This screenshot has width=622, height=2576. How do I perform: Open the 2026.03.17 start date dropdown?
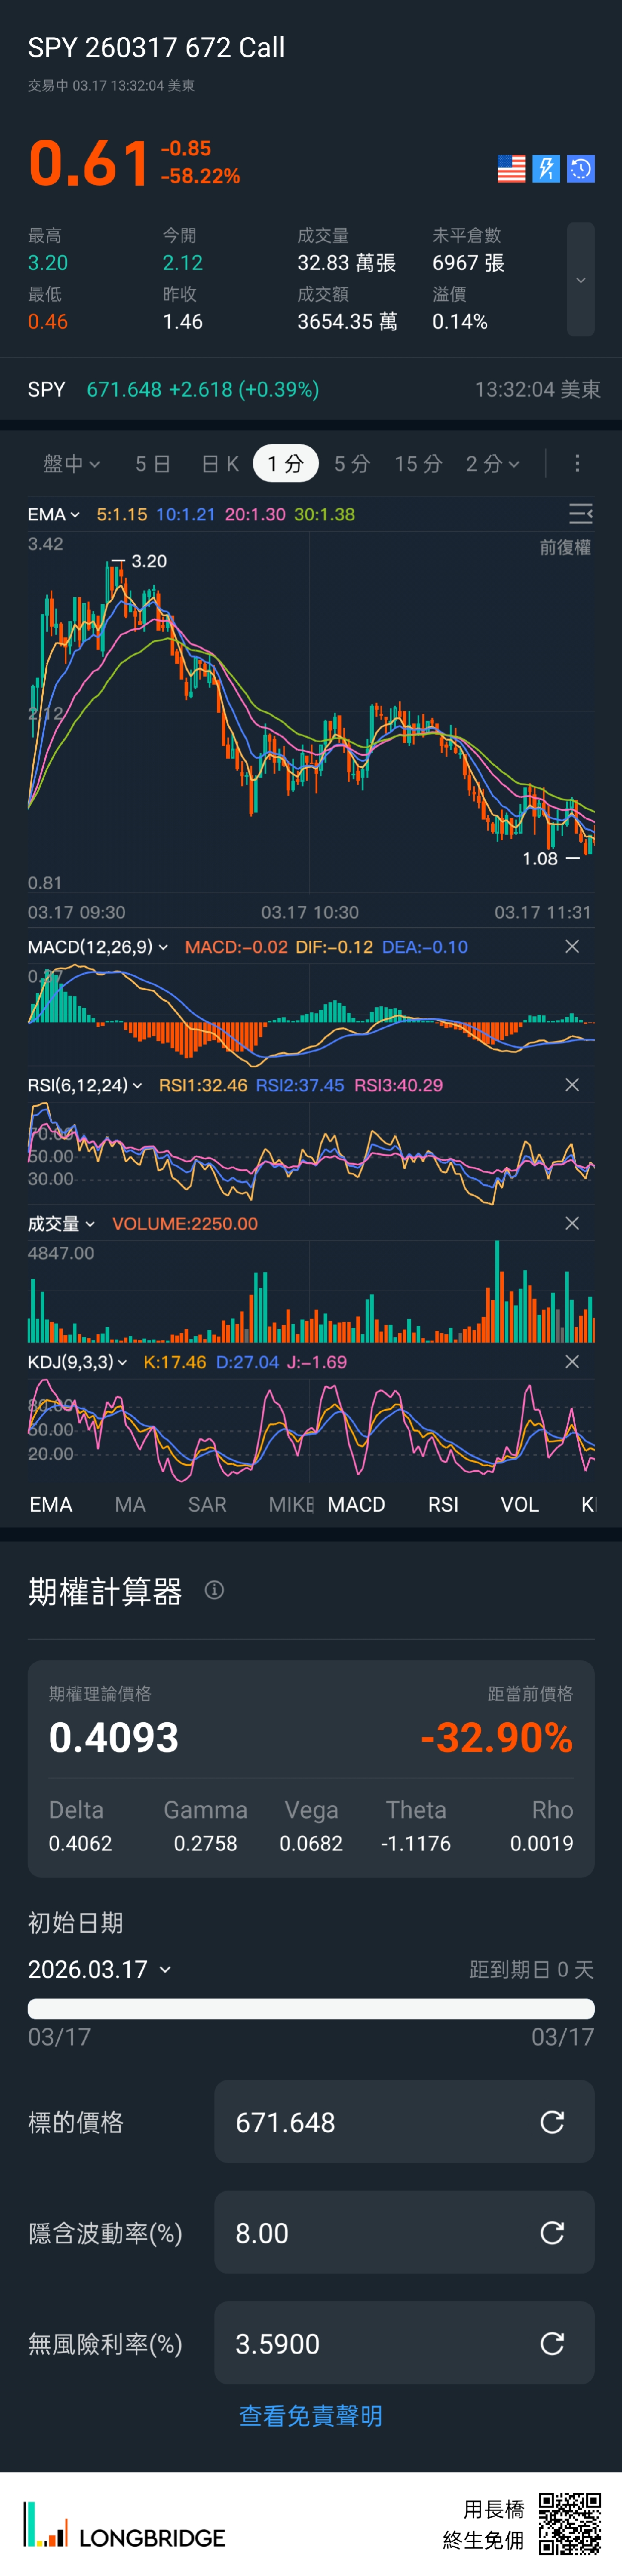[x=99, y=1969]
